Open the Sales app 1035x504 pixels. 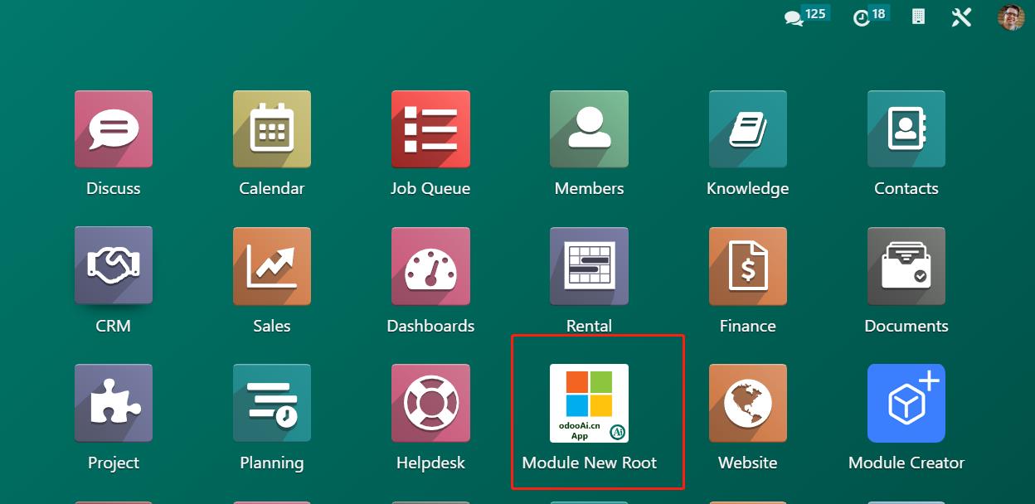pyautogui.click(x=272, y=266)
